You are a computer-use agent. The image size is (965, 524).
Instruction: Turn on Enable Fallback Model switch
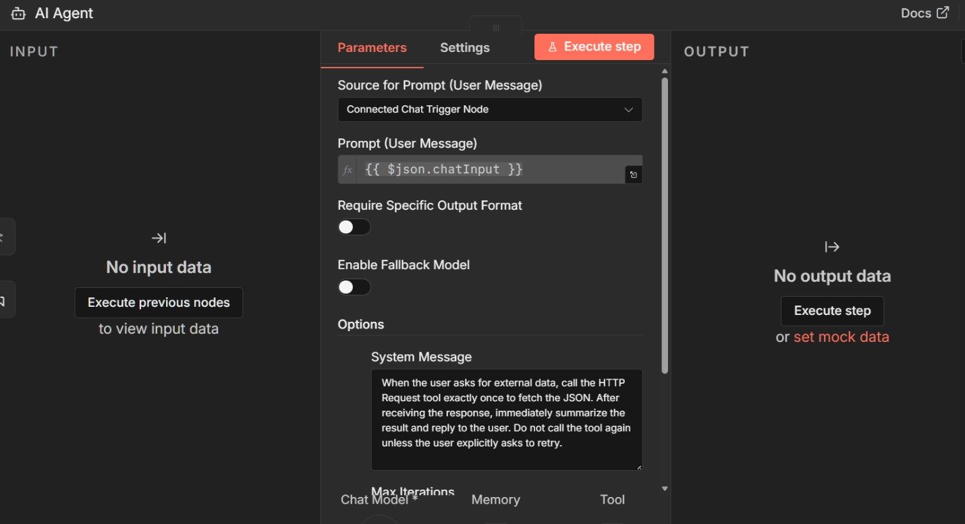click(354, 287)
